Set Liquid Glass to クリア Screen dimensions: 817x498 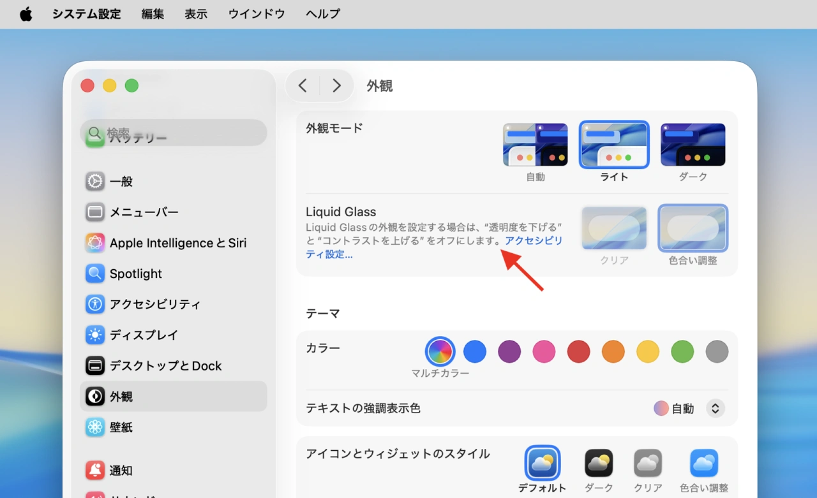[613, 228]
